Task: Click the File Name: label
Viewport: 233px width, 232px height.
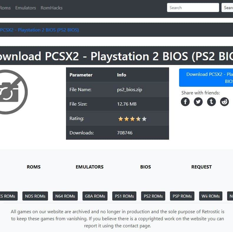Action: [x=80, y=90]
